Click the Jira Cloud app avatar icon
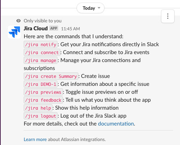Image resolution: width=180 pixels, height=145 pixels. (14, 32)
